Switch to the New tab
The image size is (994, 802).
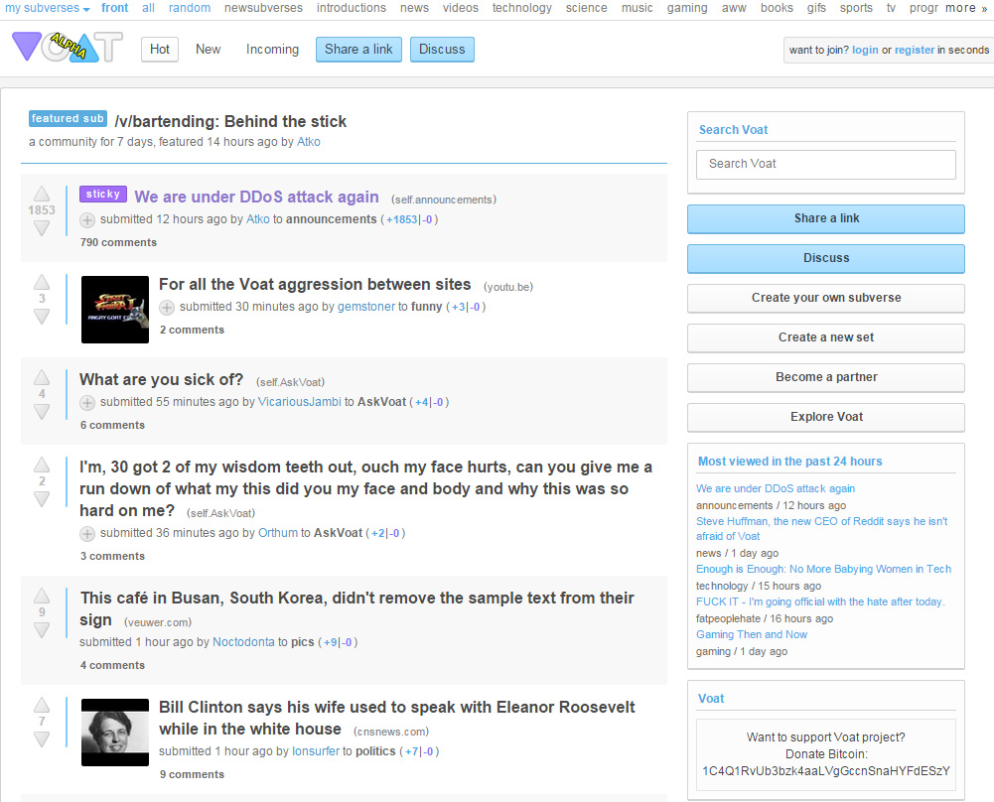[208, 49]
